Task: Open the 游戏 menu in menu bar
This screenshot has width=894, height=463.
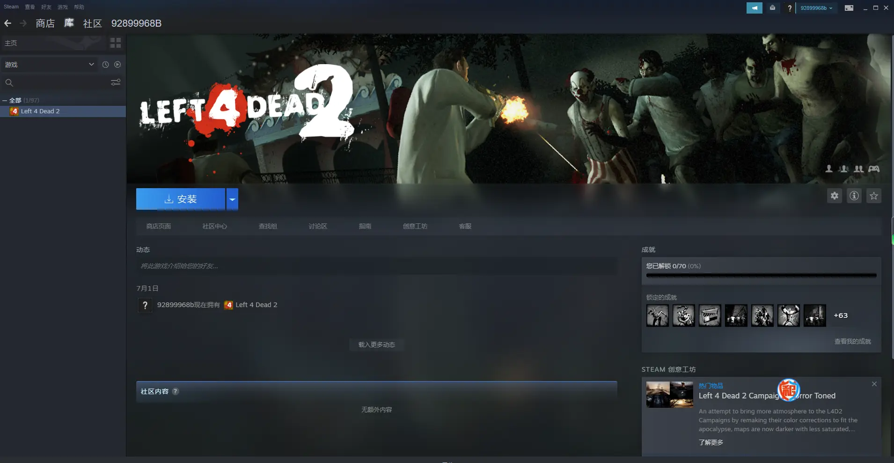Action: pos(63,7)
